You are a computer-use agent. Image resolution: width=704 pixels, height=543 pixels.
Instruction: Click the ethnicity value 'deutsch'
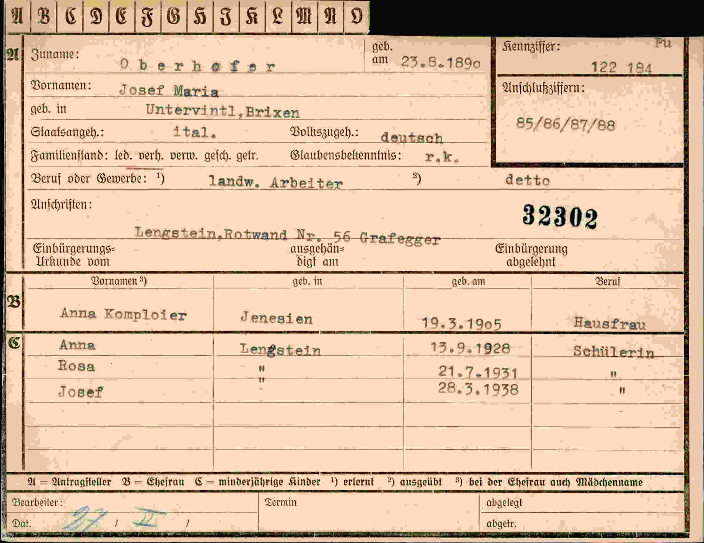pyautogui.click(x=412, y=138)
